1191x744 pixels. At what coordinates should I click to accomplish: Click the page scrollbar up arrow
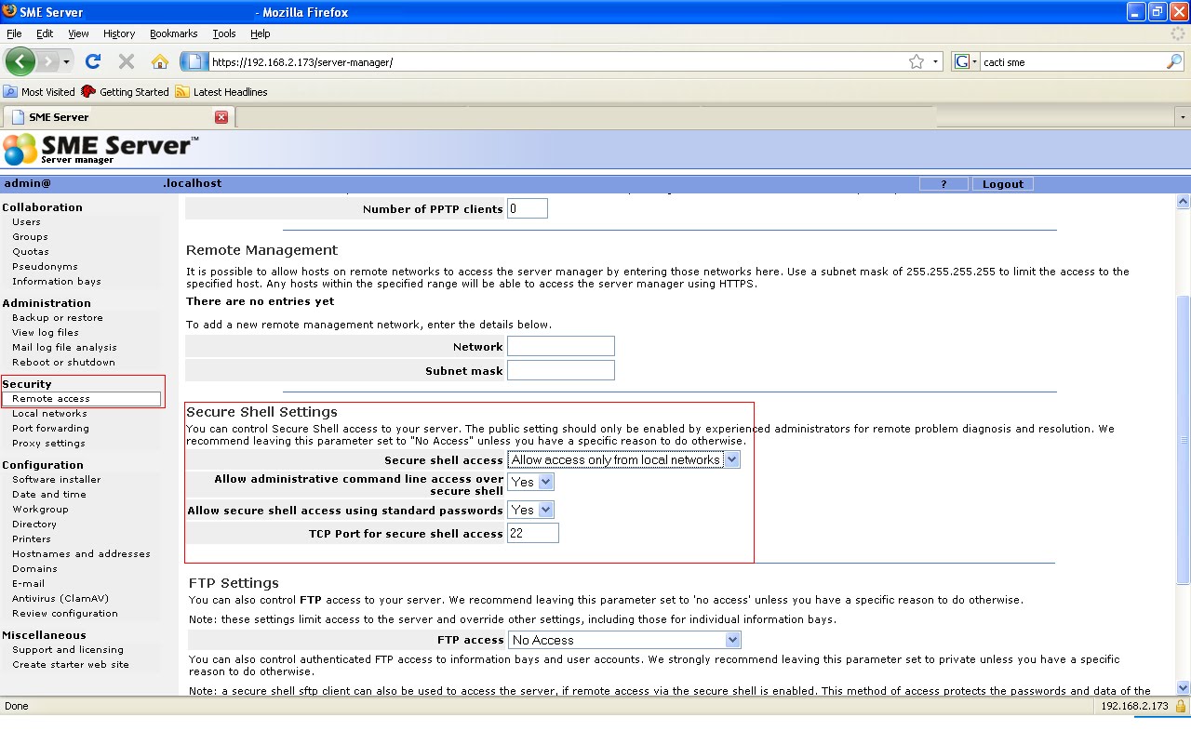pyautogui.click(x=1183, y=202)
